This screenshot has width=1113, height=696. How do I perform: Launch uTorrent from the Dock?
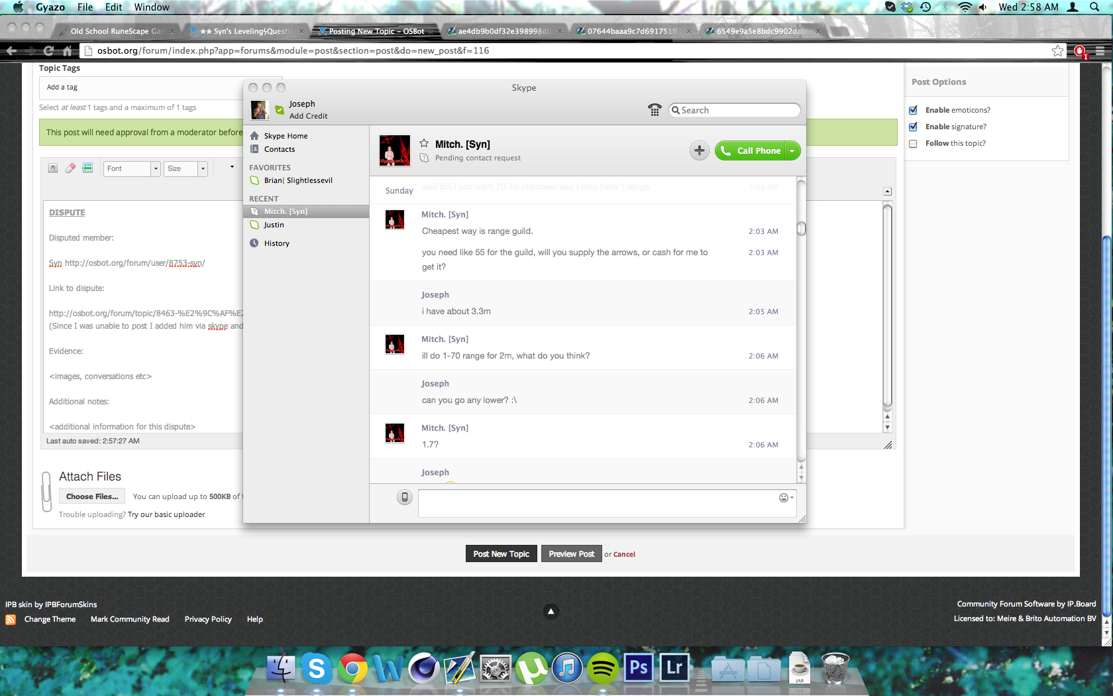pos(531,668)
